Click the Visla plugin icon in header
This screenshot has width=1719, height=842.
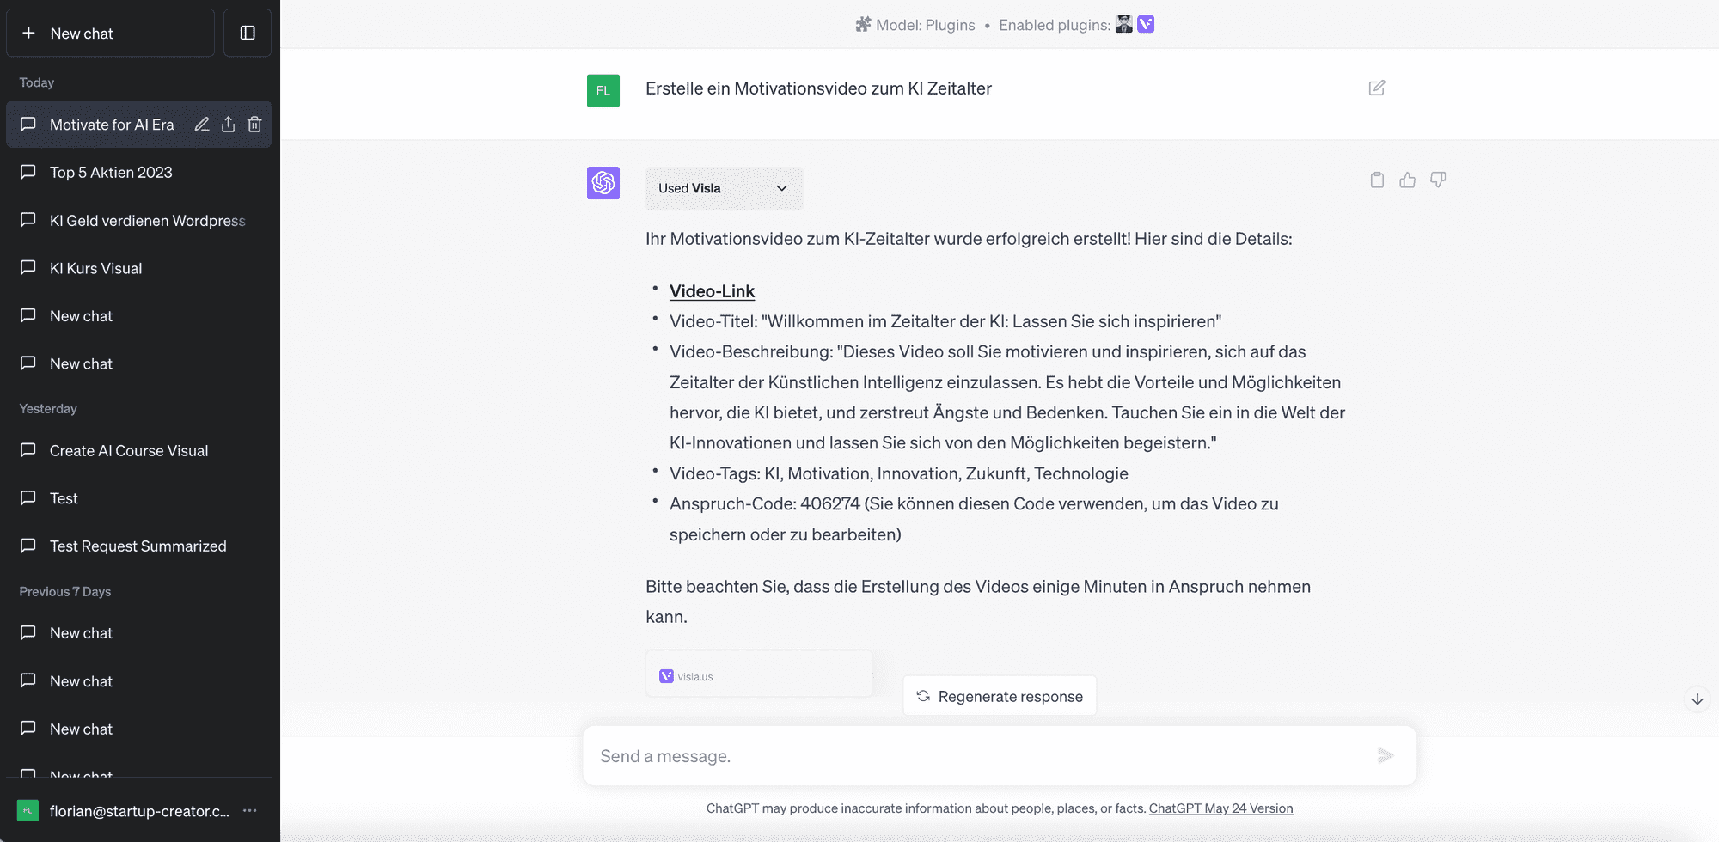(1146, 24)
